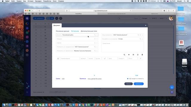
Task: Click the trash icon to delete table items
Action: click(142, 55)
